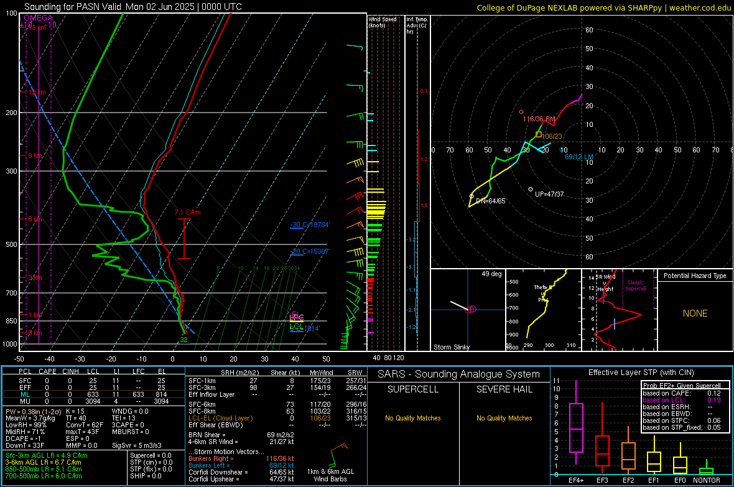This screenshot has width=734, height=487.
Task: Select the MU parcel row
Action: [x=94, y=401]
